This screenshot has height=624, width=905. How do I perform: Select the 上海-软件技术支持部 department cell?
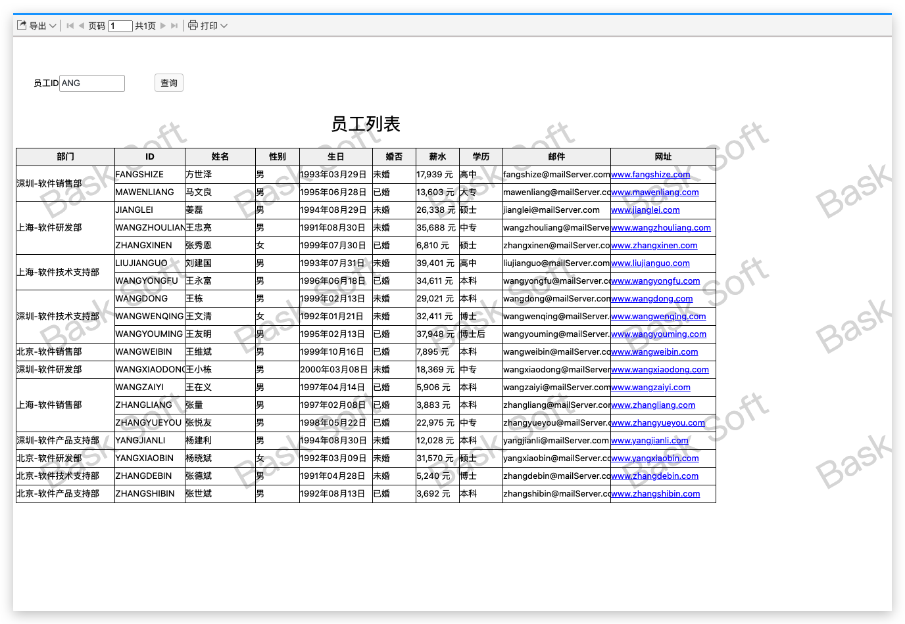(65, 272)
